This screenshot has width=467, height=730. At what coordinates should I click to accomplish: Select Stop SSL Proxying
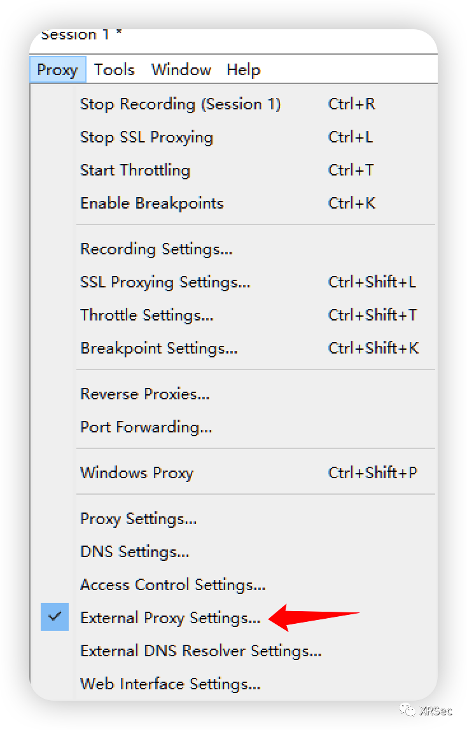[146, 137]
